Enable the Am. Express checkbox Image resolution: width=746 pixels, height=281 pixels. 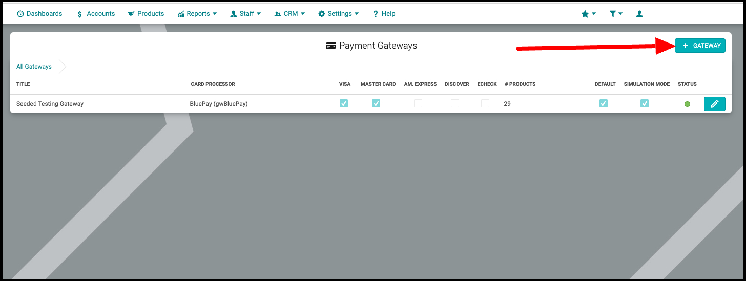coord(418,103)
